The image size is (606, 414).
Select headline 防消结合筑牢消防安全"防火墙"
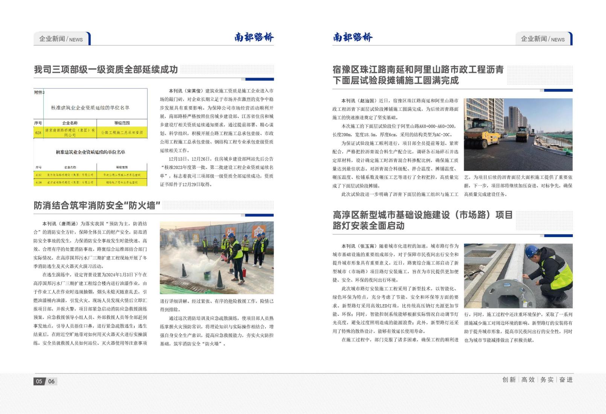(97, 205)
